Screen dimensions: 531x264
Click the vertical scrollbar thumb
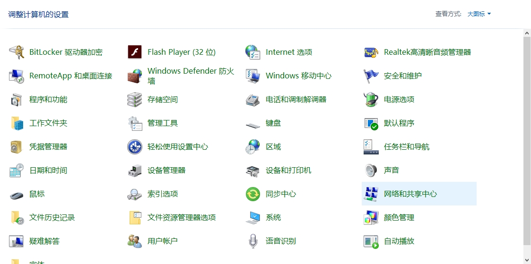coord(527,140)
